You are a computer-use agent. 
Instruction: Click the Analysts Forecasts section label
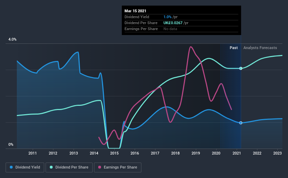tap(260, 48)
